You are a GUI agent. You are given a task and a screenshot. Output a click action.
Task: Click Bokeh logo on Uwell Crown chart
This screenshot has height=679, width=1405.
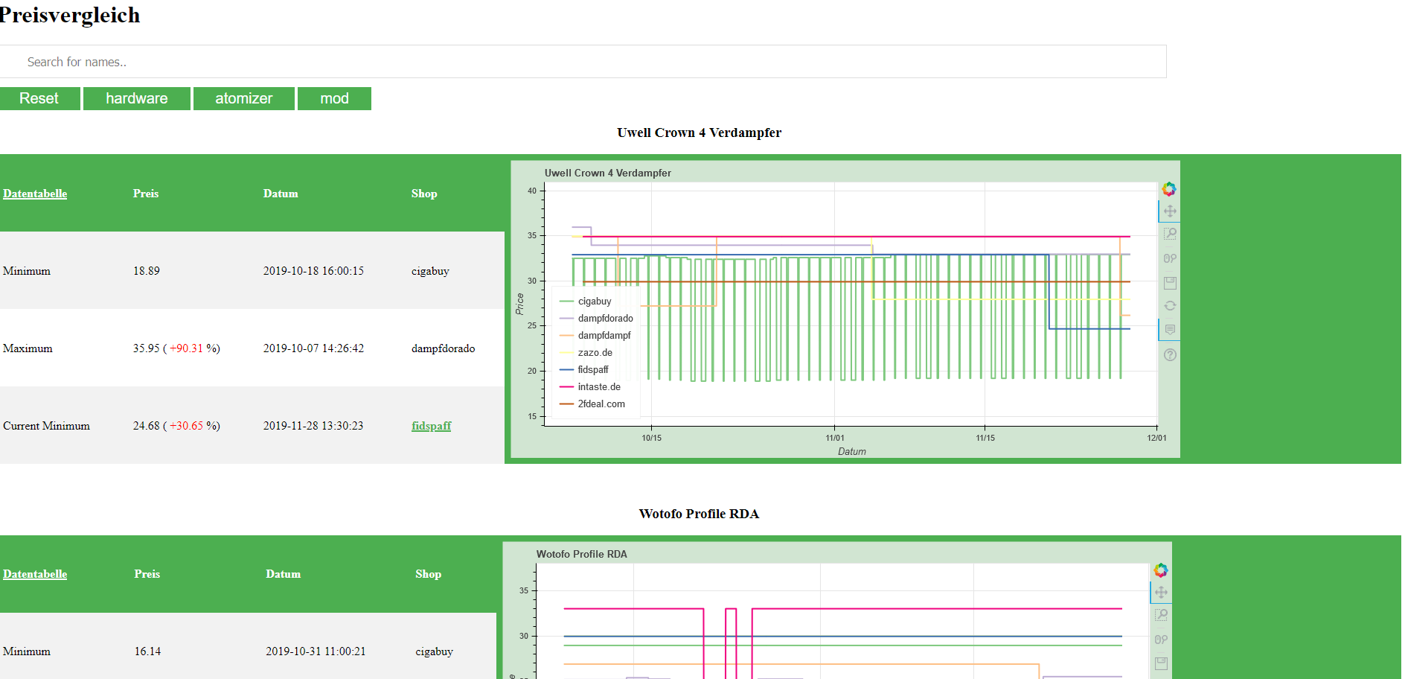[x=1169, y=189]
